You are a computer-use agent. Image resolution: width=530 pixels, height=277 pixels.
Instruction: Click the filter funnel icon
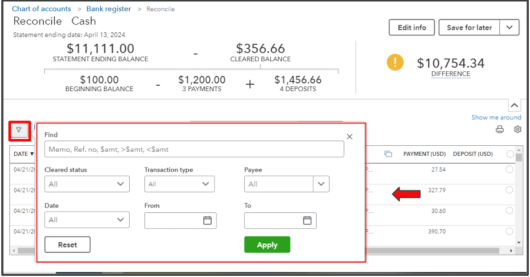(19, 130)
